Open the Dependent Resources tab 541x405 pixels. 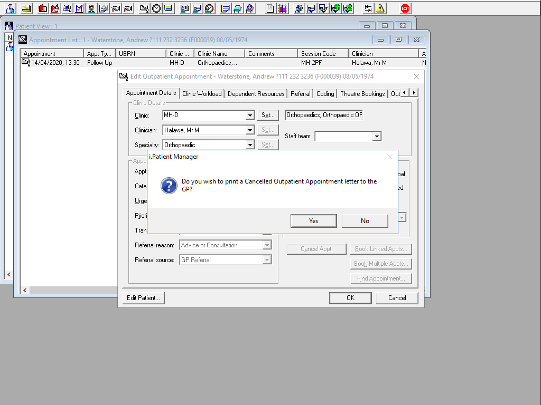(256, 94)
